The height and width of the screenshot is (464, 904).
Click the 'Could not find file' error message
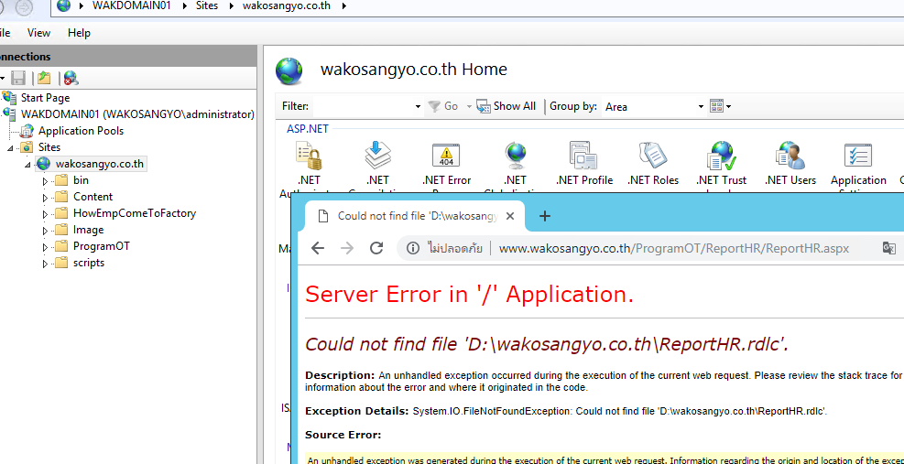click(547, 344)
